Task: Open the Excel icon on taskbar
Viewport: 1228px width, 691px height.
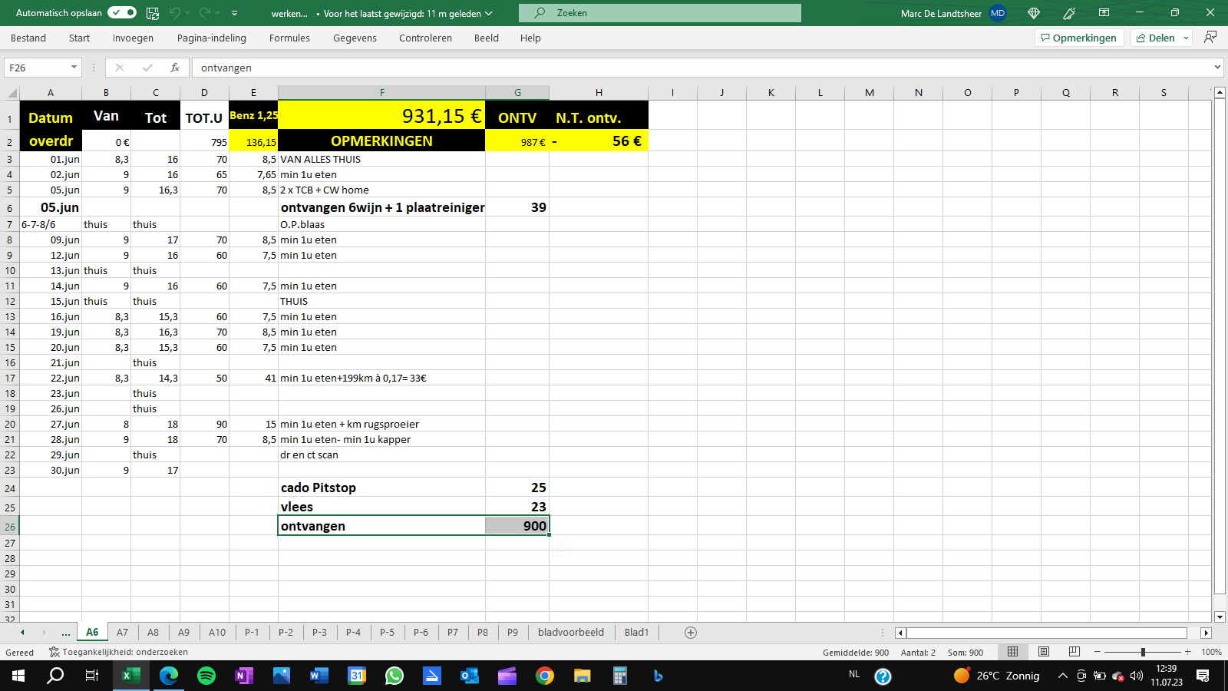Action: click(131, 676)
